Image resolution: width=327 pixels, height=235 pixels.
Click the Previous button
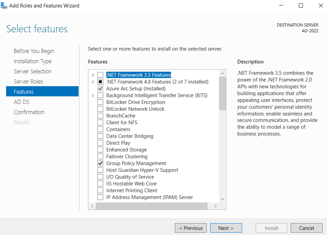(190, 228)
